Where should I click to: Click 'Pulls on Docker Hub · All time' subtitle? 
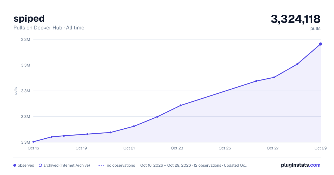point(49,28)
